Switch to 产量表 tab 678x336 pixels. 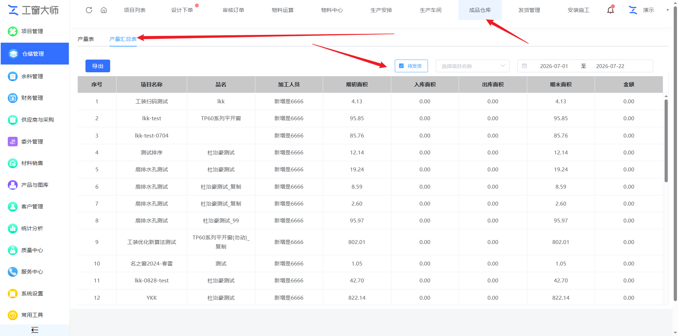pyautogui.click(x=86, y=39)
